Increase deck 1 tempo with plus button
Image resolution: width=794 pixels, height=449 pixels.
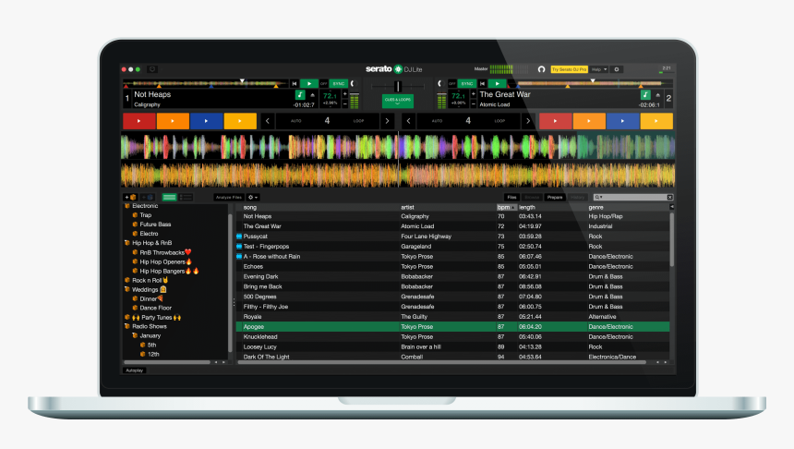tap(345, 93)
